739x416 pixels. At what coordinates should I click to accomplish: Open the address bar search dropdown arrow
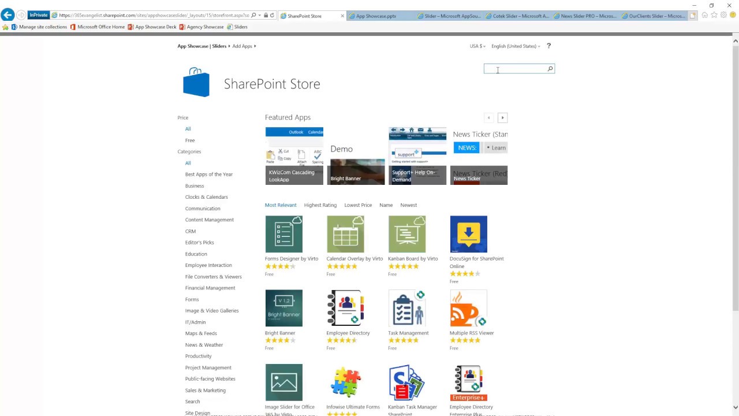260,16
